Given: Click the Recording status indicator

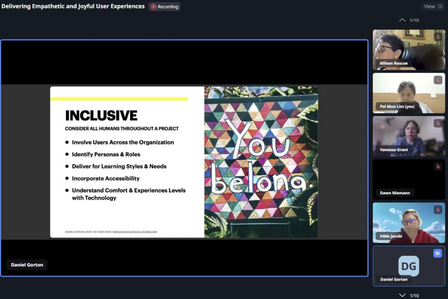Looking at the screenshot, I should [x=164, y=7].
